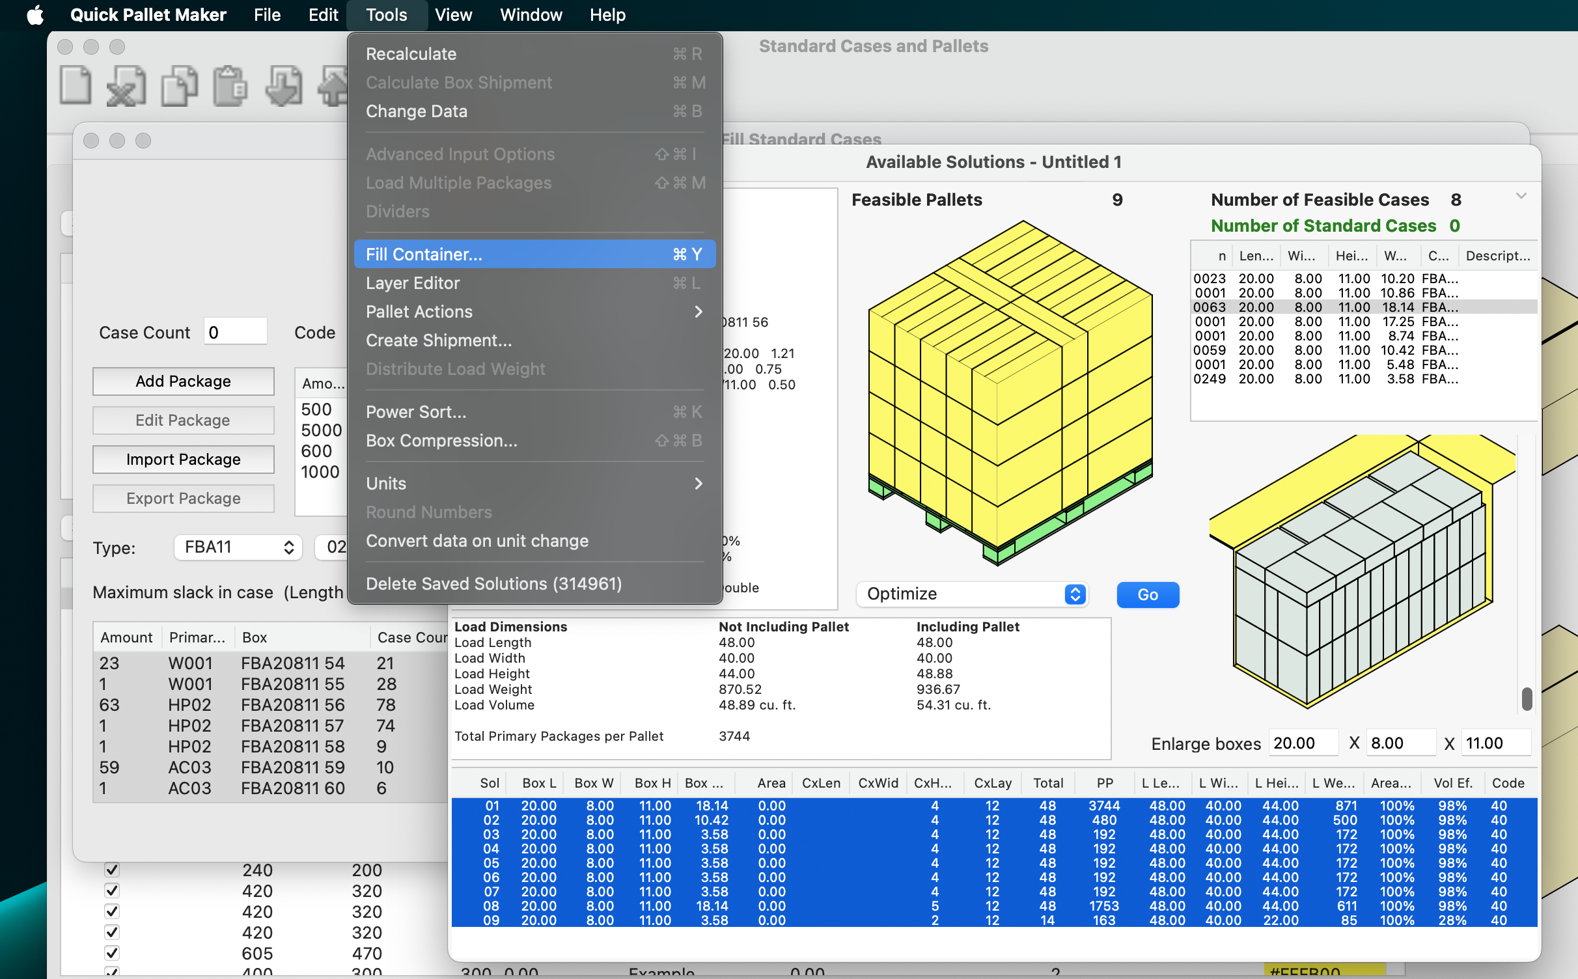Select solution row 01 in results table
The height and width of the screenshot is (979, 1578).
point(994,805)
